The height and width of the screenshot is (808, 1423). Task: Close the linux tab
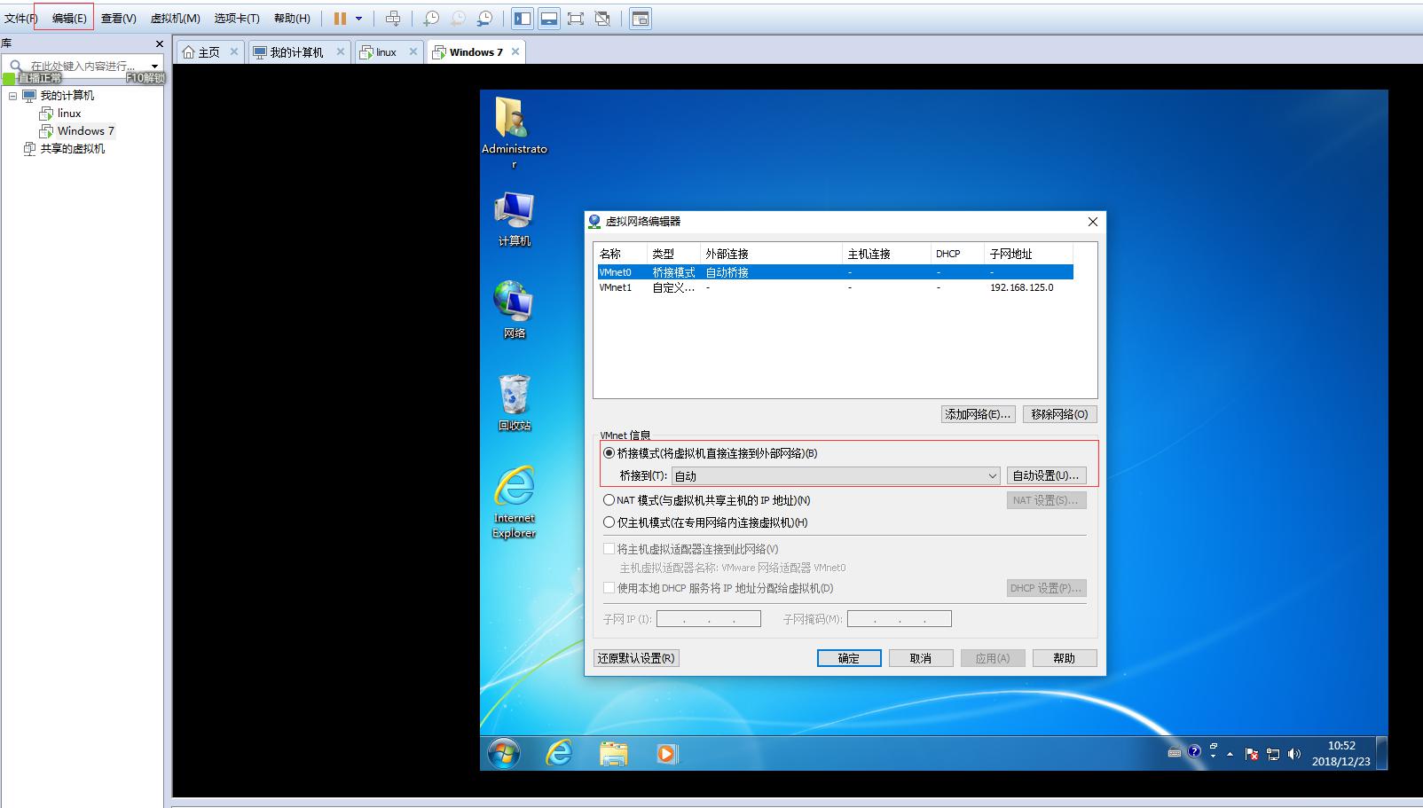click(x=413, y=51)
